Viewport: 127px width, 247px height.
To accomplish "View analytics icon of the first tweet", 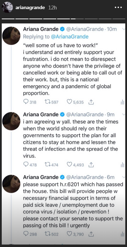I will pyautogui.click(x=122, y=102).
